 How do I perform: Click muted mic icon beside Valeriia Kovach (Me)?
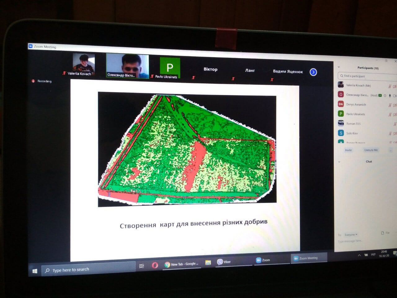390,86
